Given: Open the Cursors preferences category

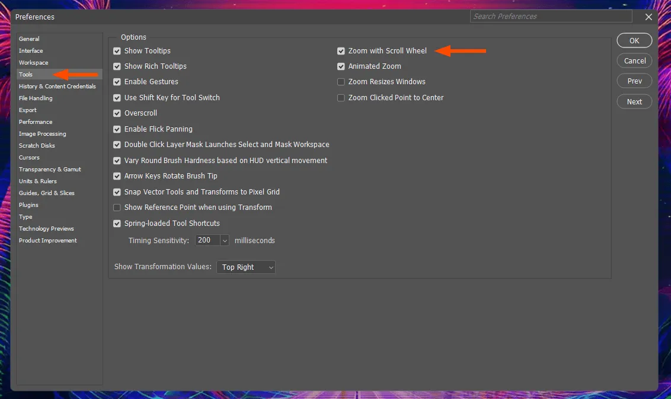Looking at the screenshot, I should coord(29,158).
